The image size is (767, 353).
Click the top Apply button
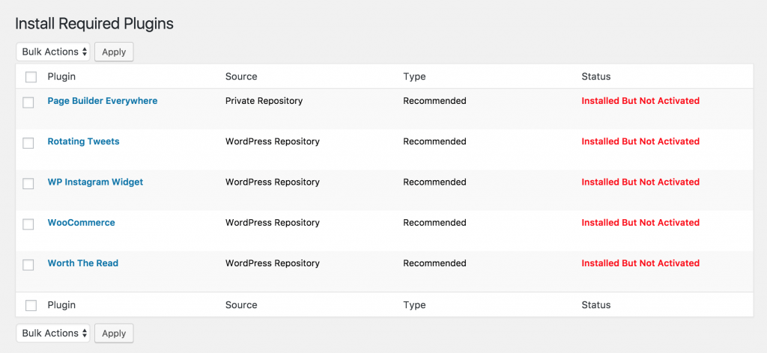coord(114,52)
